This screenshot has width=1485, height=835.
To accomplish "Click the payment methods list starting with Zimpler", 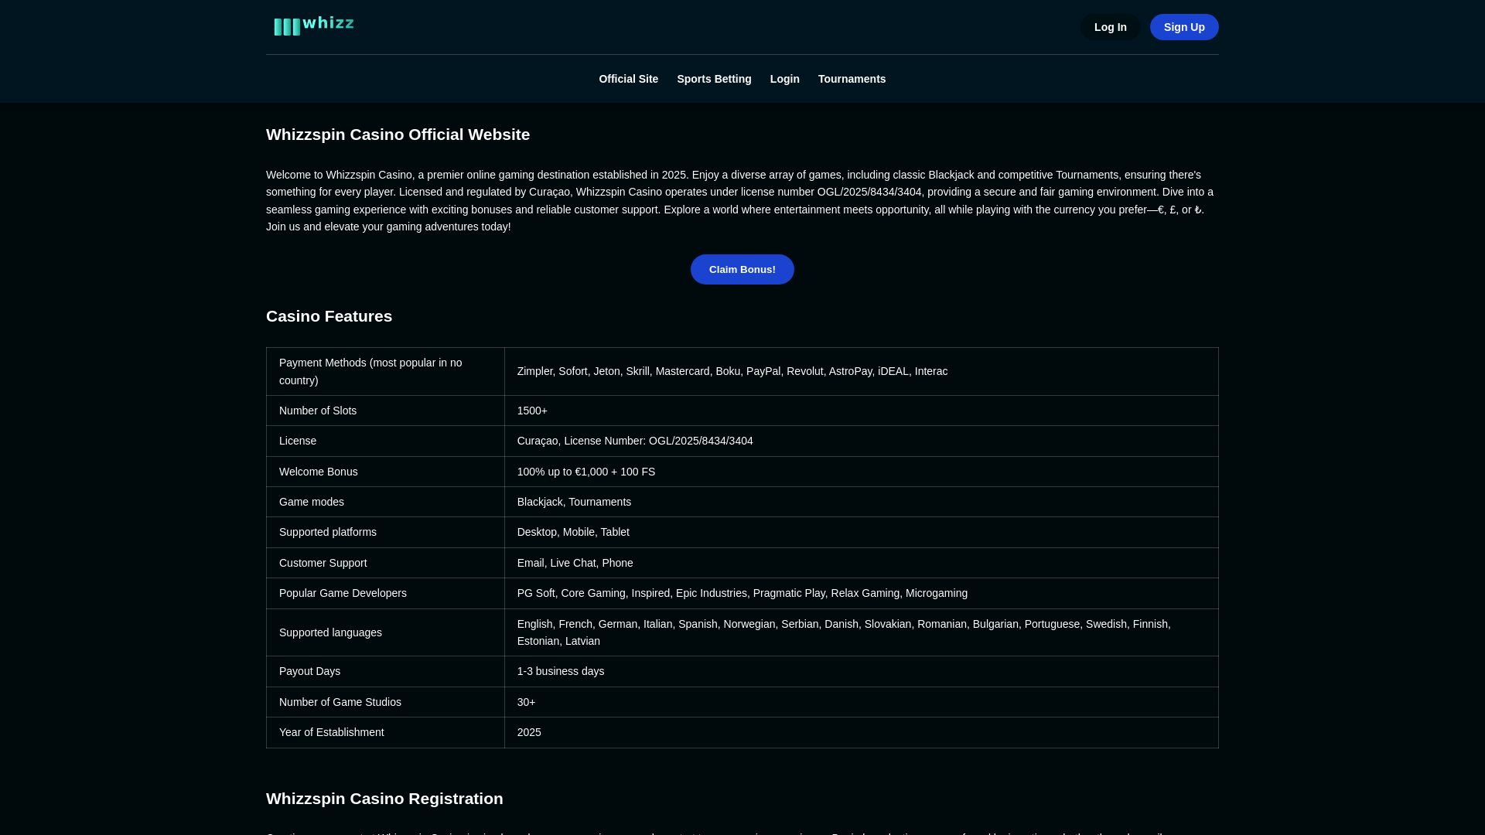I will point(732,371).
